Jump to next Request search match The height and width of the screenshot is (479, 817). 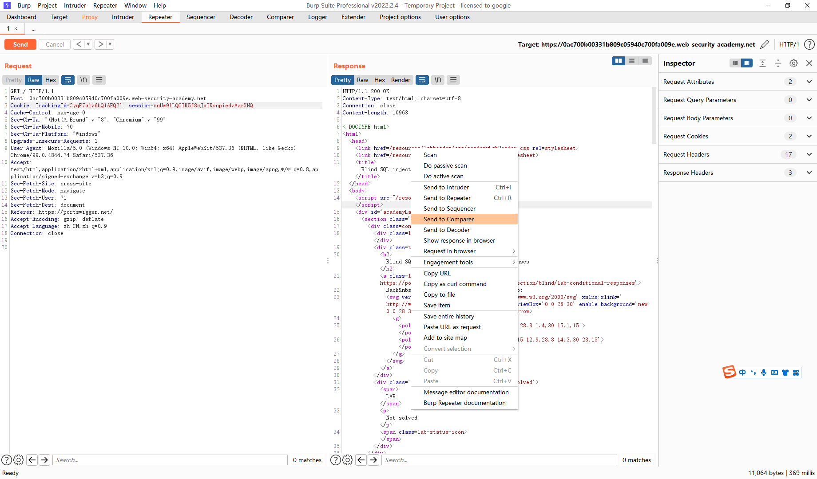[x=44, y=460]
